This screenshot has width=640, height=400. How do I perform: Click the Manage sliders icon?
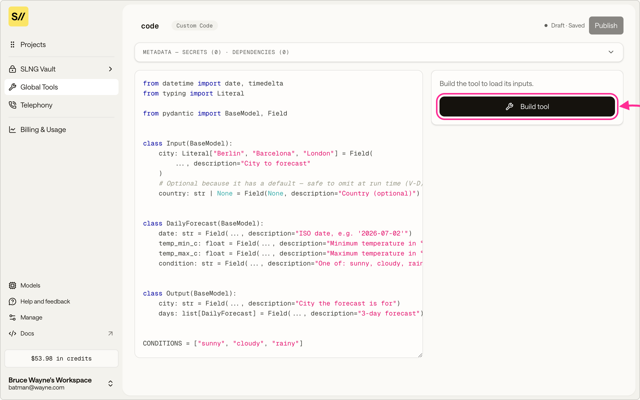(x=12, y=317)
